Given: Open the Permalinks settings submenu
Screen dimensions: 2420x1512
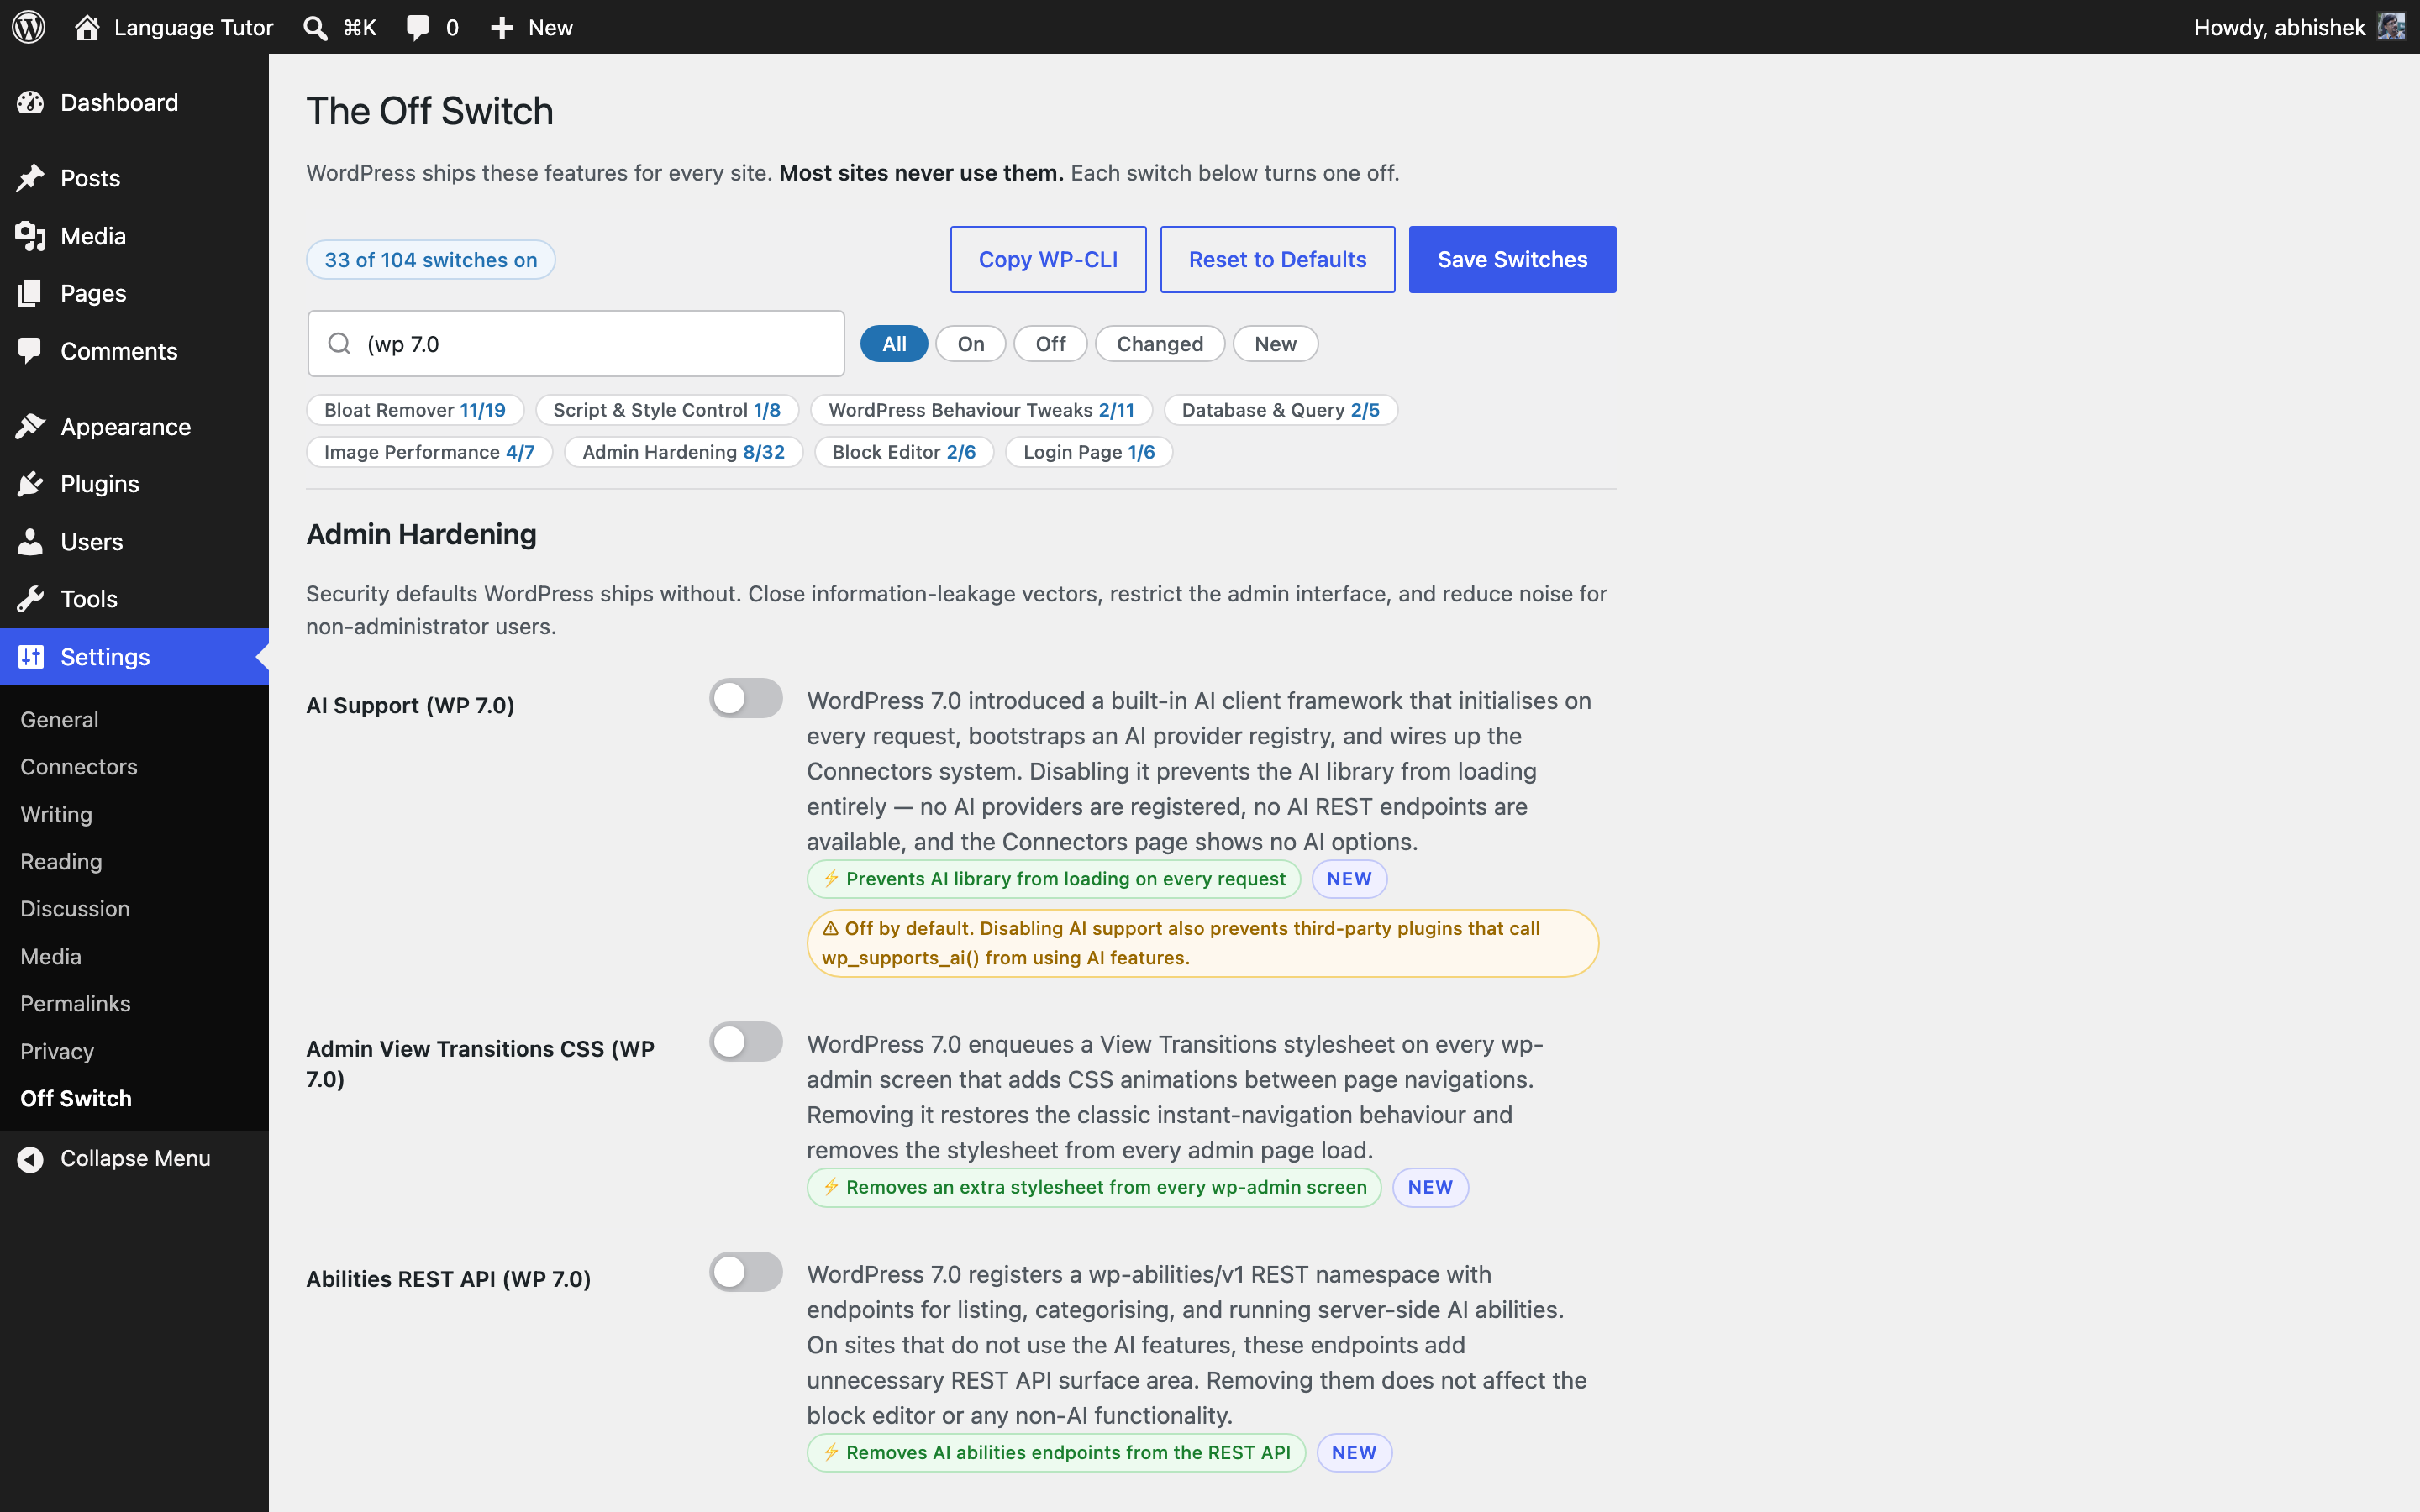Looking at the screenshot, I should pyautogui.click(x=75, y=1004).
